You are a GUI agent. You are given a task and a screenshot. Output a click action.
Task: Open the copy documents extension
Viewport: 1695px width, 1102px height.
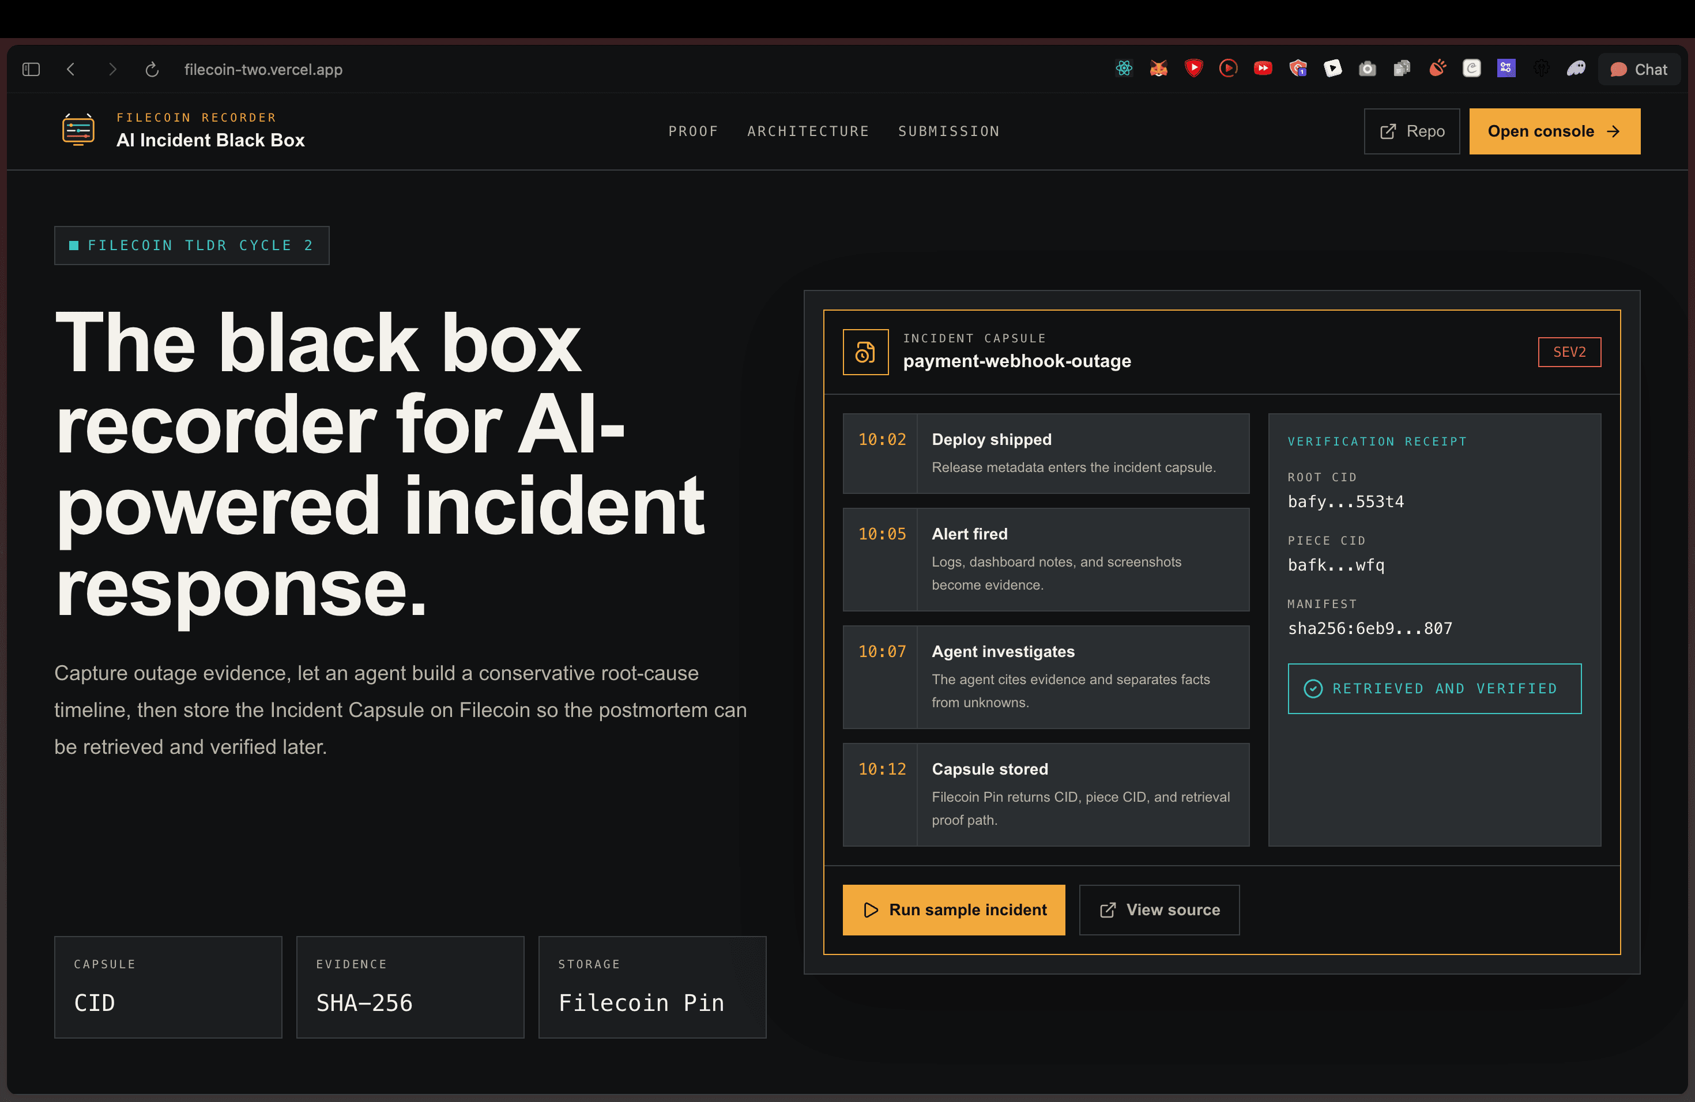(1402, 69)
